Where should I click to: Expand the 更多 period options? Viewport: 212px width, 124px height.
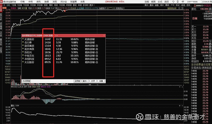point(92,5)
